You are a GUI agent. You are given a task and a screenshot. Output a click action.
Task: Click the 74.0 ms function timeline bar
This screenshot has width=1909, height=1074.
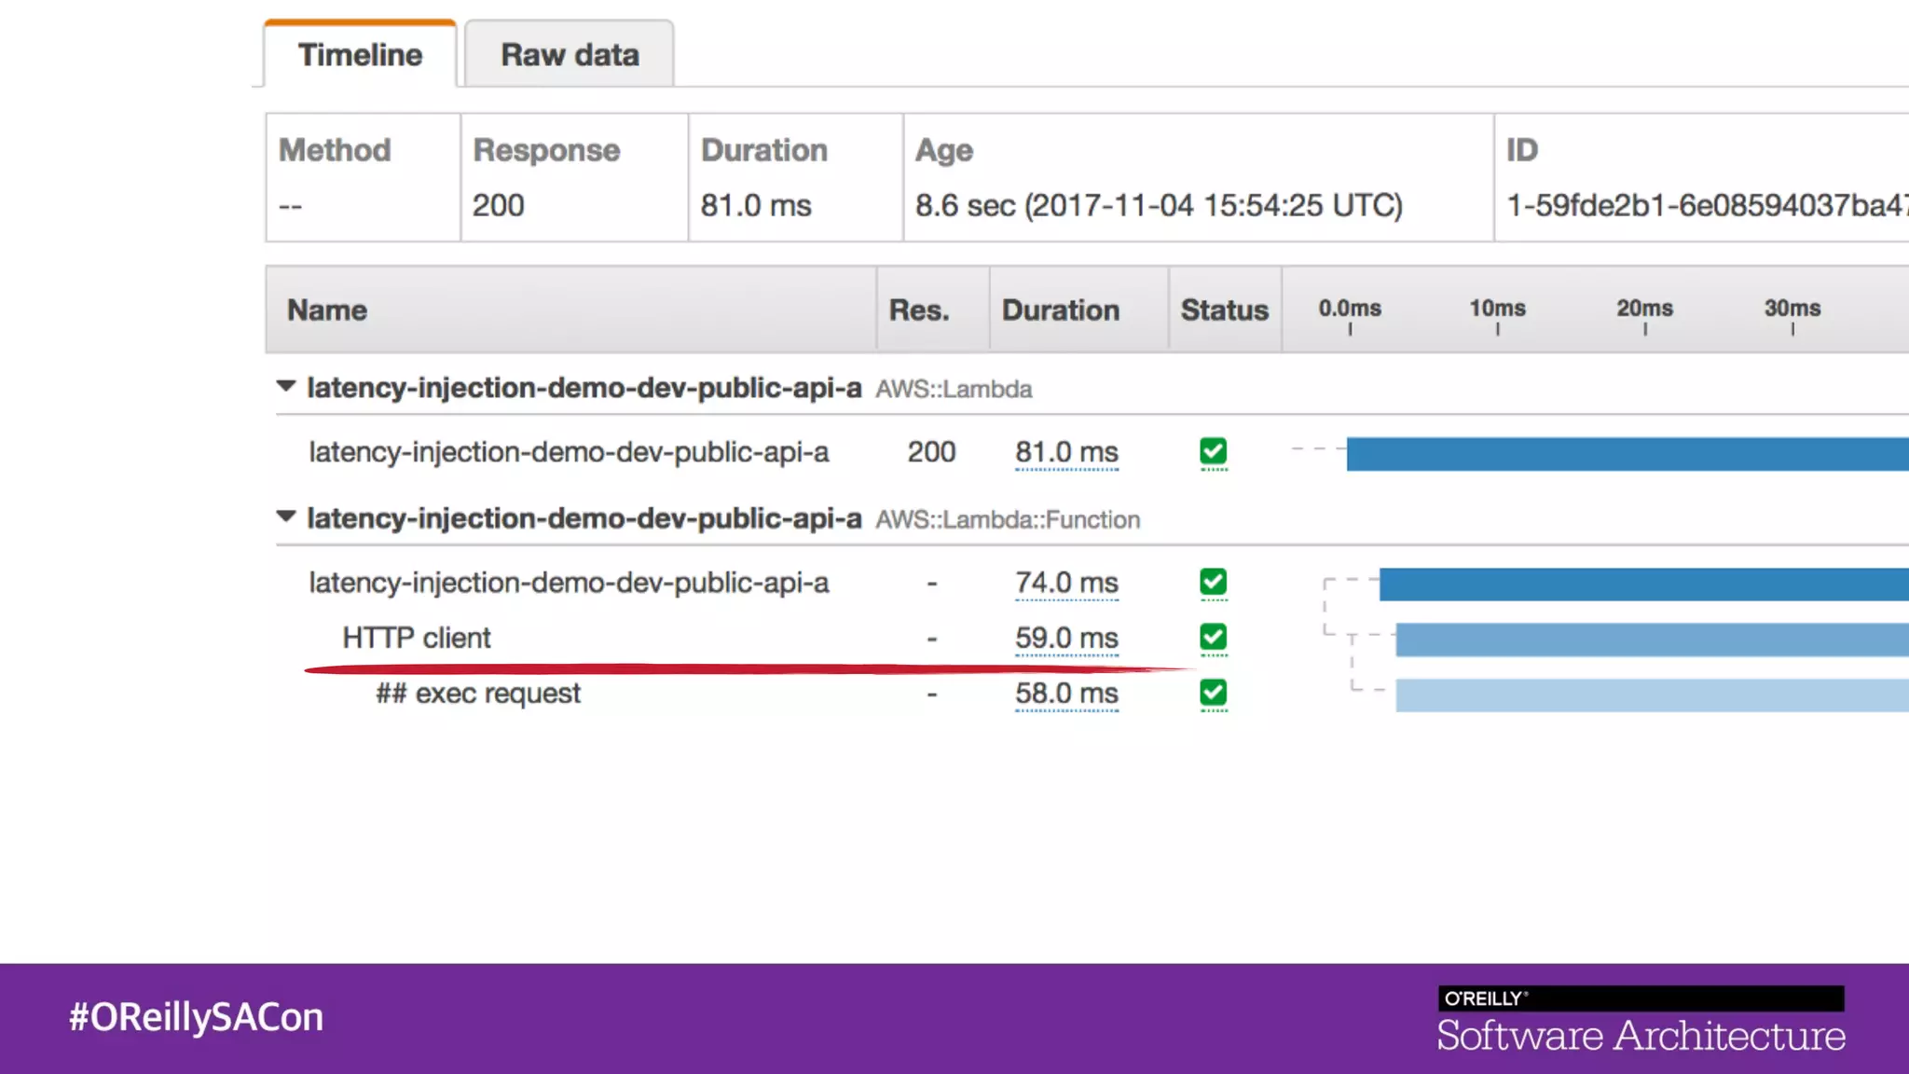1642,585
